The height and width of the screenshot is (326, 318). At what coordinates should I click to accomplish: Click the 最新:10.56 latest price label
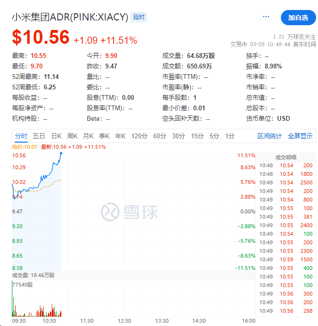click(x=73, y=147)
